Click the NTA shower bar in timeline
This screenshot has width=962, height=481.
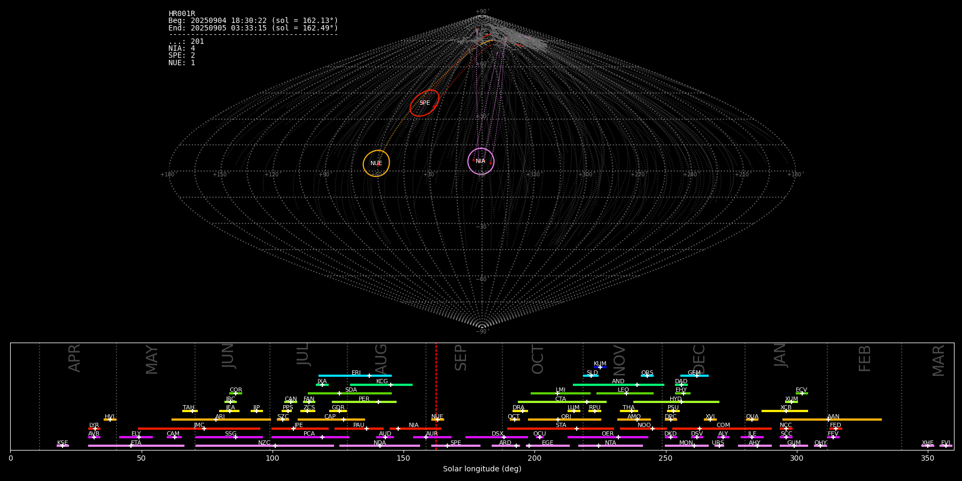[x=610, y=446]
